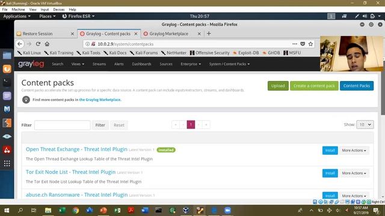The height and width of the screenshot is (216, 385).
Task: Open a new Firefox tab
Action: point(209,34)
